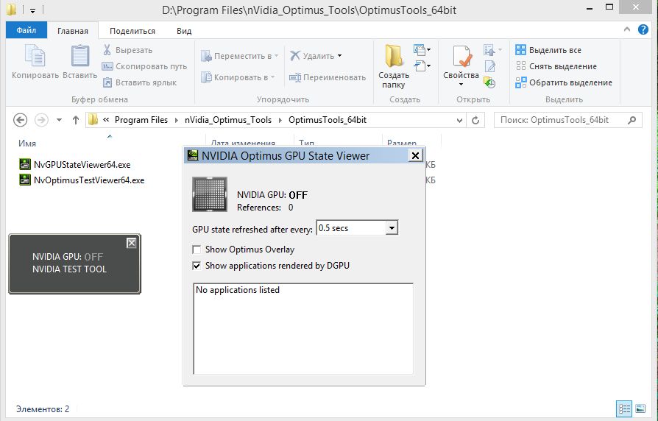The height and width of the screenshot is (421, 658).
Task: Select NvOptimusTestViewer64.exe file
Action: 89,180
